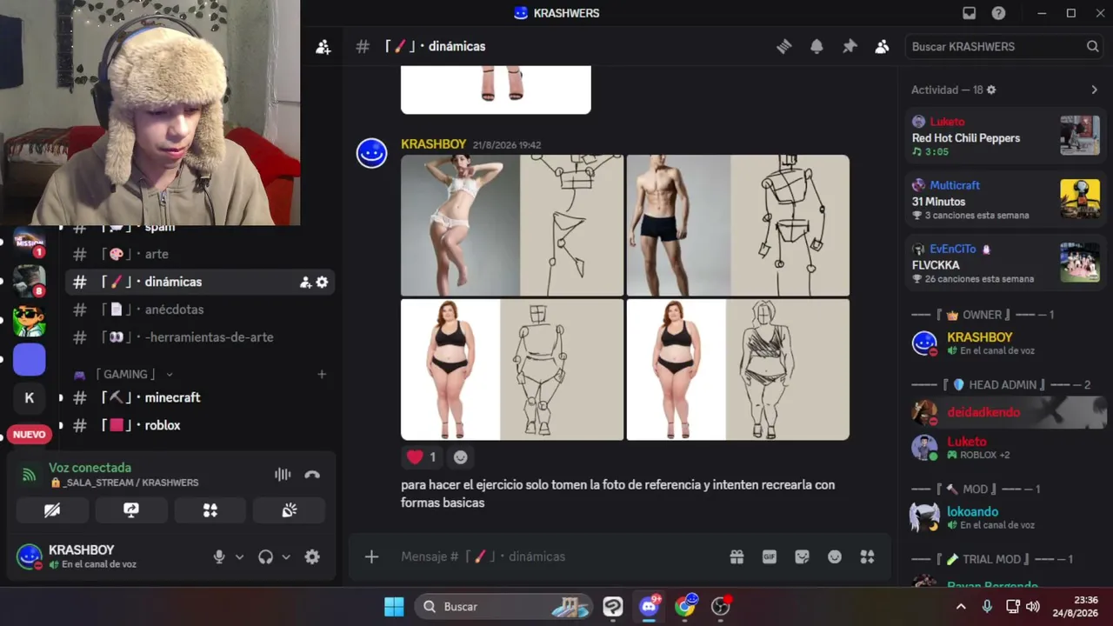The image size is (1113, 626).
Task: Click the search magnifier icon
Action: (x=1092, y=47)
